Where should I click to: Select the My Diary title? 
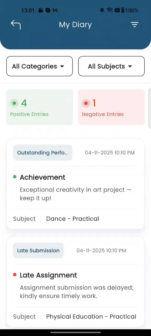pos(75,24)
